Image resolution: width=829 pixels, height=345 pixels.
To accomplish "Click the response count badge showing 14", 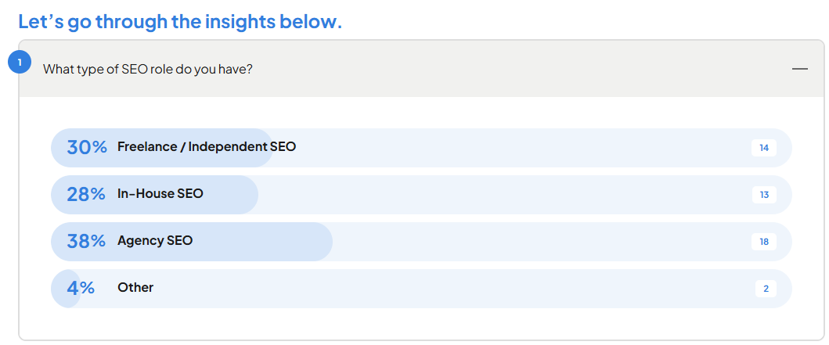I will point(763,148).
